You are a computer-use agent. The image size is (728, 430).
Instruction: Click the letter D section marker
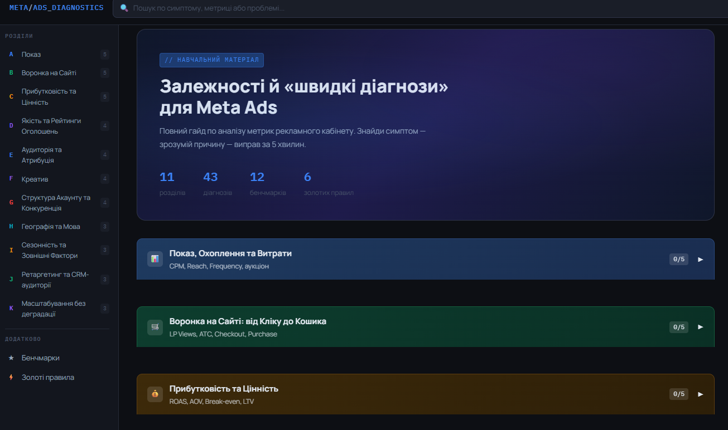click(x=11, y=126)
